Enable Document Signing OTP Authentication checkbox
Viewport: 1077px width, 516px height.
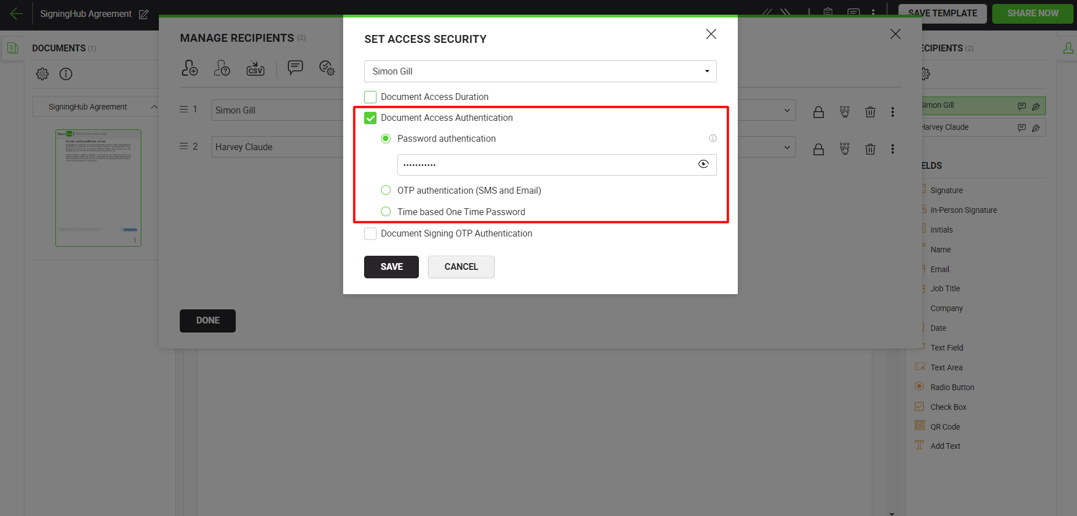coord(370,234)
